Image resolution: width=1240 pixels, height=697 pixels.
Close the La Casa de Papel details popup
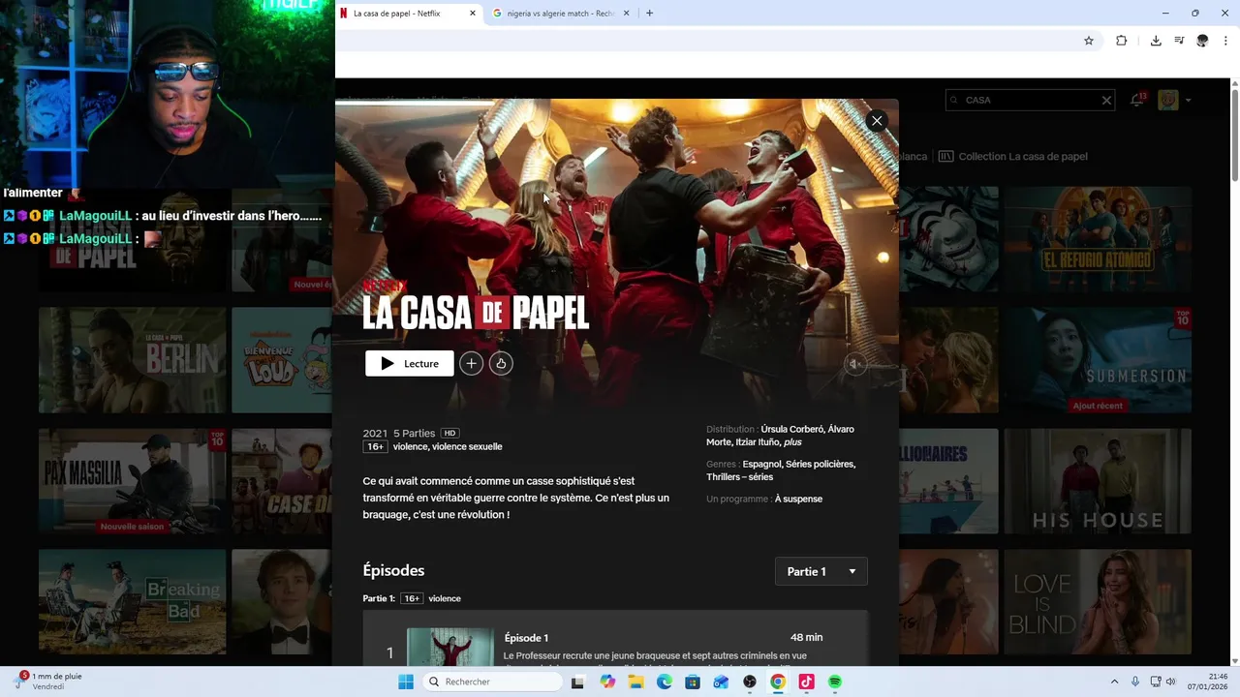click(877, 121)
